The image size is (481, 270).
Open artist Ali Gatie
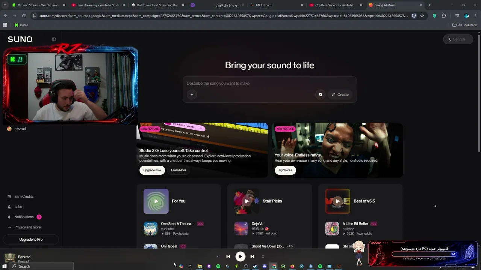pyautogui.click(x=258, y=229)
